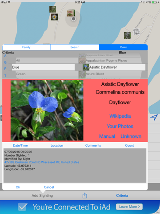Open Your Photos

click(x=120, y=126)
